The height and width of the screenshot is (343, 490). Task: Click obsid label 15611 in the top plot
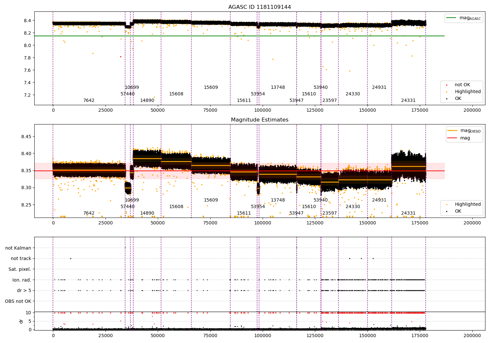coord(244,100)
